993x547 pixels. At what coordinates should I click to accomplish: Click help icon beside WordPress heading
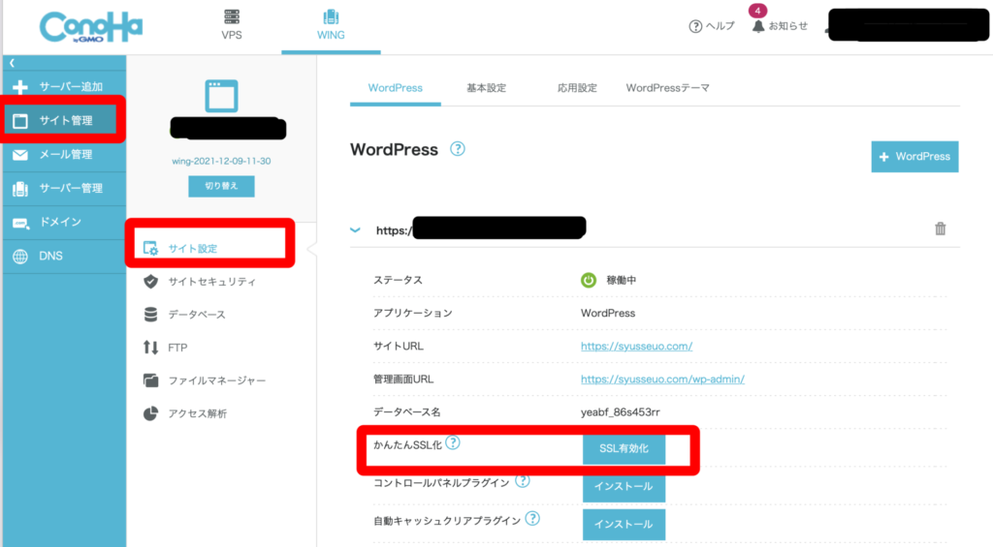(458, 148)
